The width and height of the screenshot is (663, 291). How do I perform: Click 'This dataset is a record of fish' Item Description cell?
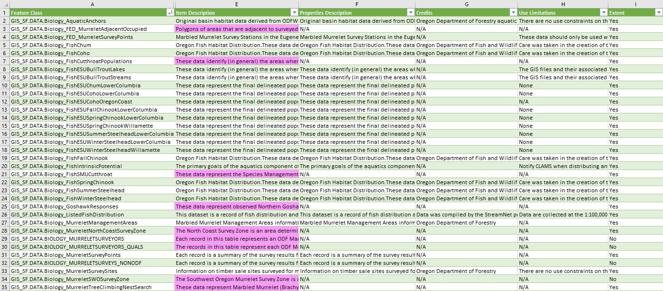(x=237, y=215)
